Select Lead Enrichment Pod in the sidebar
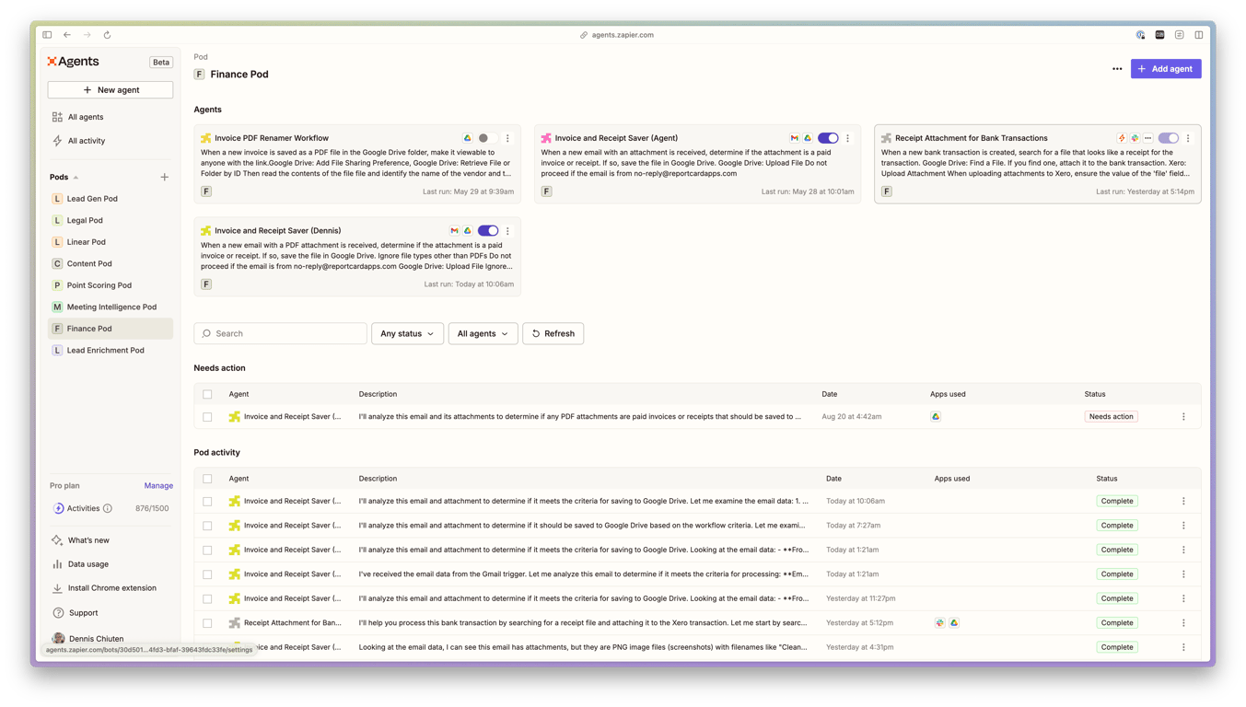This screenshot has width=1246, height=707. (x=110, y=350)
